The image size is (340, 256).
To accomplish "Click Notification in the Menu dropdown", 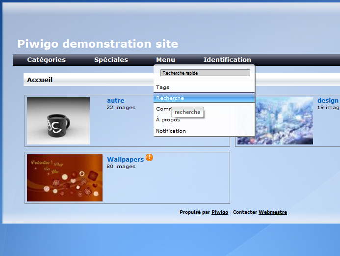I will coord(171,131).
